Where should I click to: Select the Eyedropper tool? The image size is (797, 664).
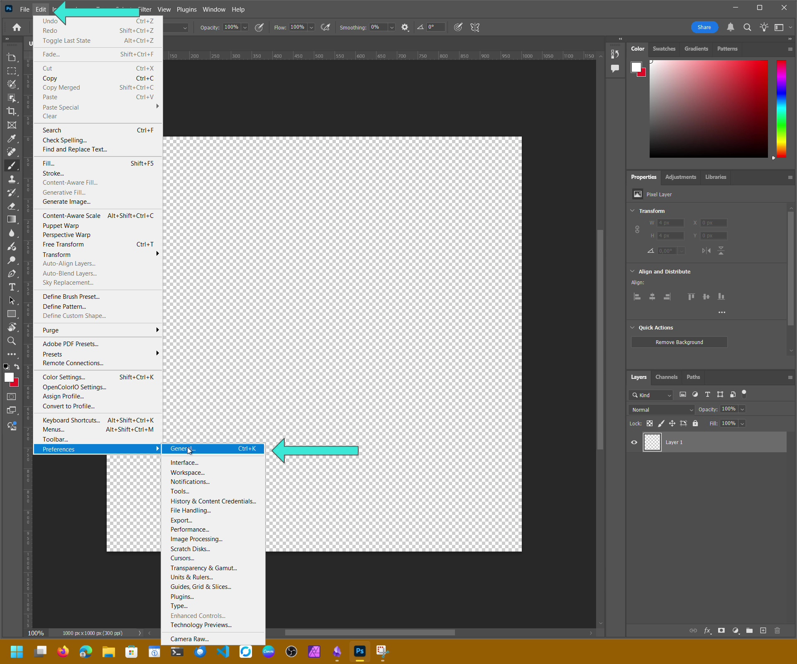tap(12, 138)
